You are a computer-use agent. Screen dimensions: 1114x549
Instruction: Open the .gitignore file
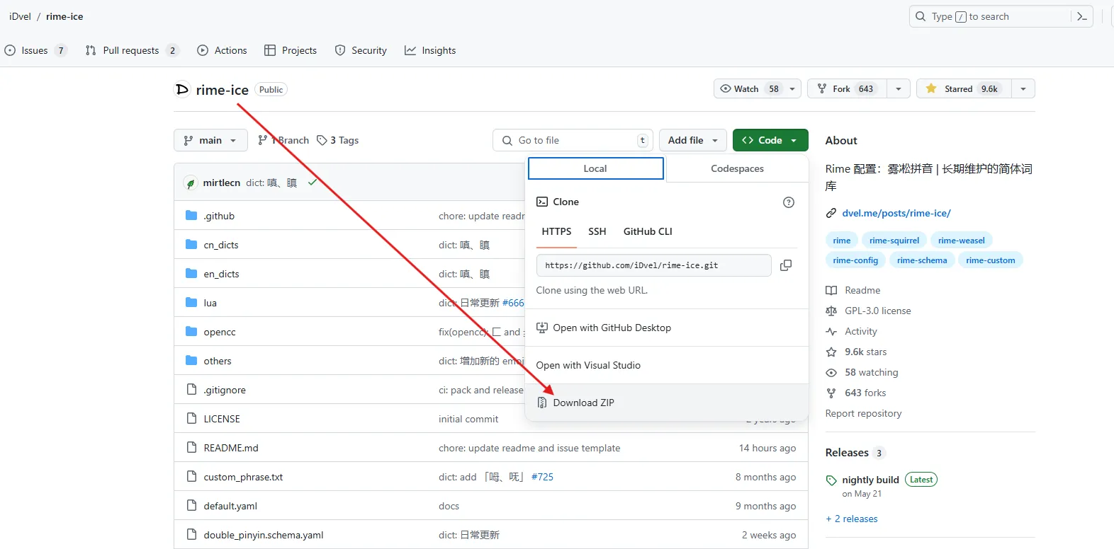225,390
